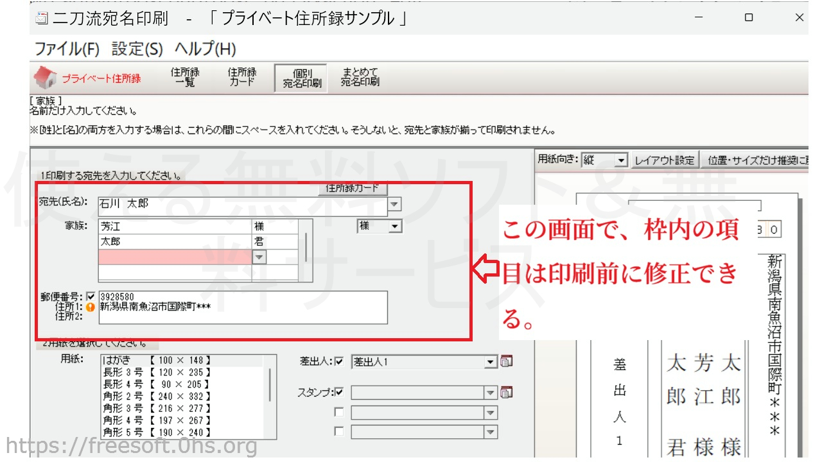Image resolution: width=822 pixels, height=462 pixels.
Task: Click the app icon in title bar
Action: (41, 19)
